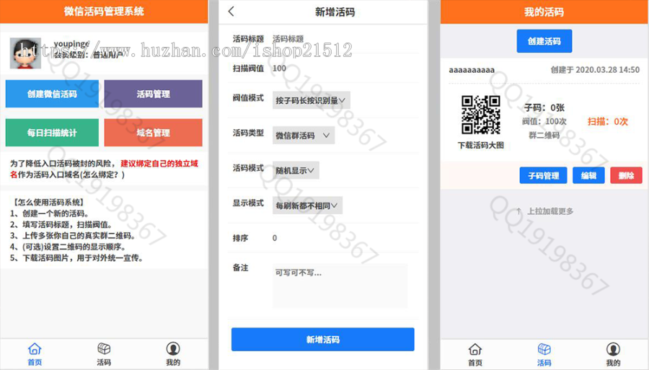Click the 群二维码 label
This screenshot has height=370, width=649.
click(544, 136)
